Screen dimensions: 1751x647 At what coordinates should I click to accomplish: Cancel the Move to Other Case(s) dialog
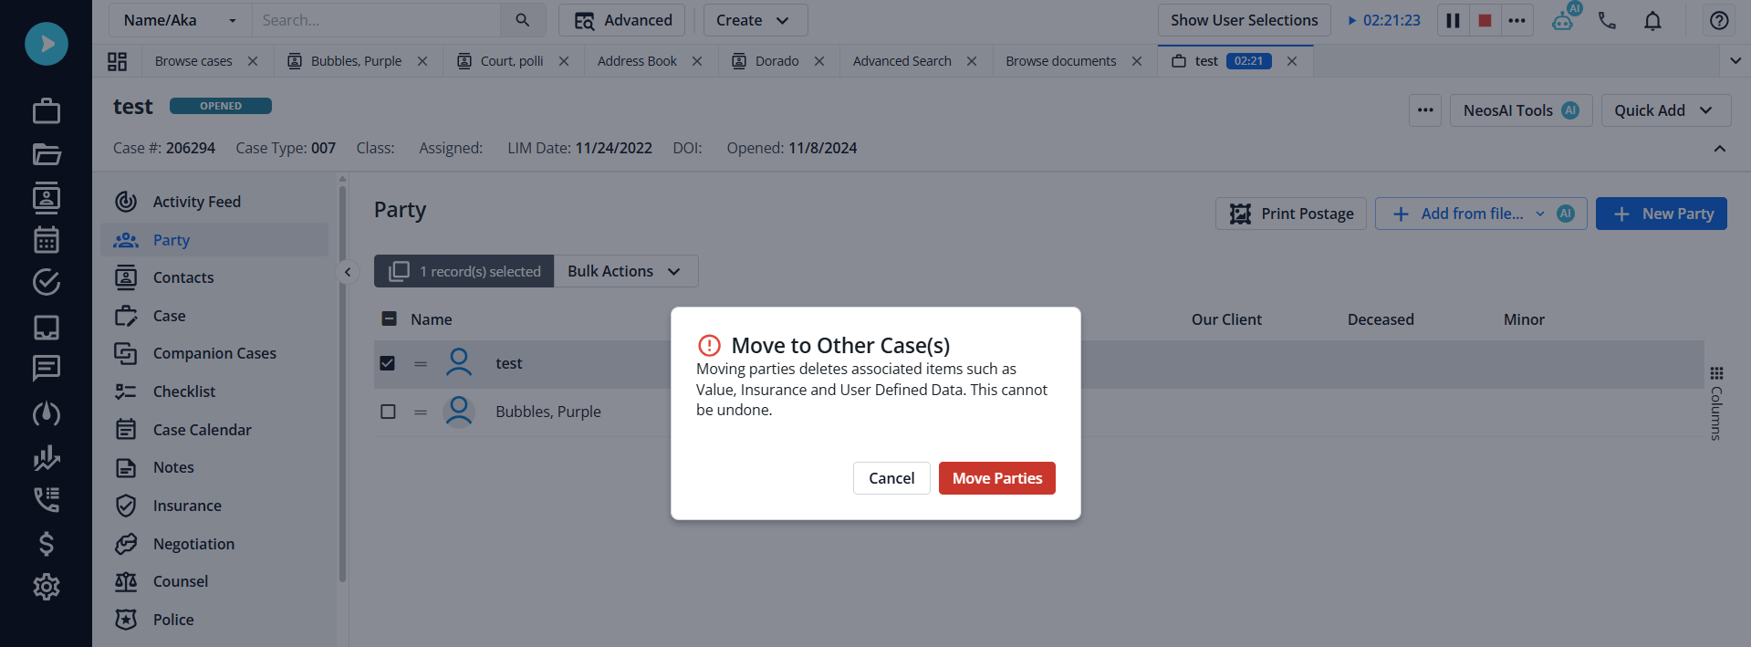coord(891,478)
